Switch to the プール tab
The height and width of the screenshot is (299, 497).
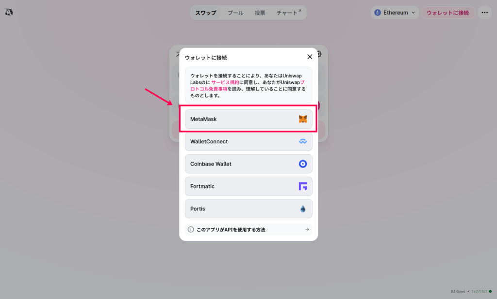click(235, 13)
